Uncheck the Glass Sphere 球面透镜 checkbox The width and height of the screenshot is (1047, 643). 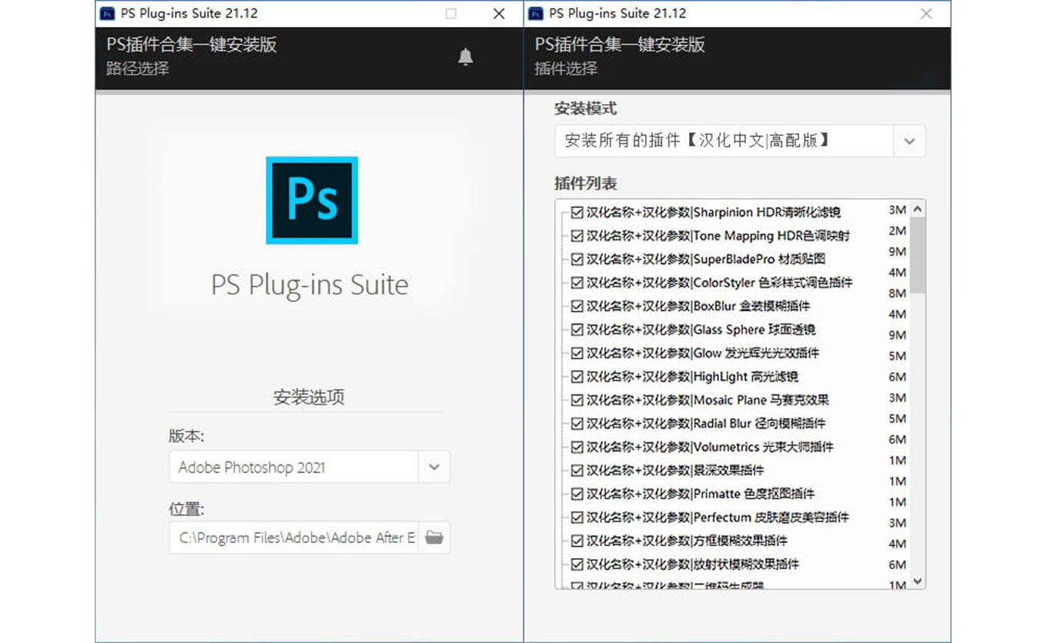point(577,329)
